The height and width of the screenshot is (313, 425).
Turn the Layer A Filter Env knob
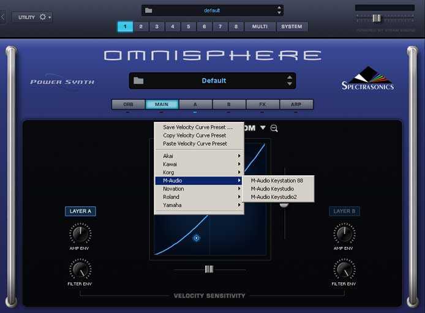[x=80, y=269]
